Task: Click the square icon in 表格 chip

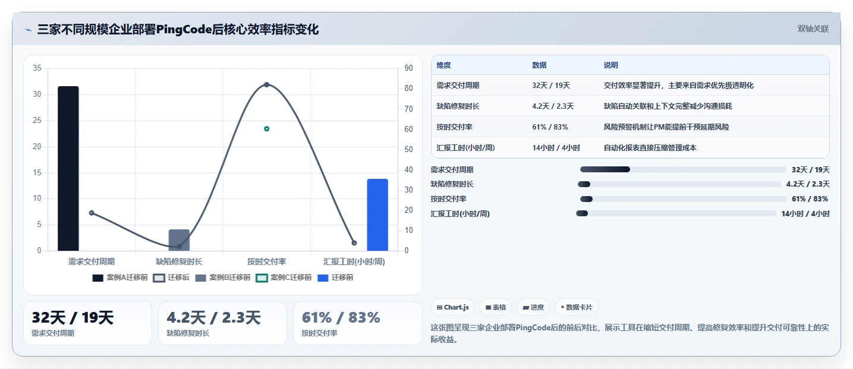Action: coord(488,308)
